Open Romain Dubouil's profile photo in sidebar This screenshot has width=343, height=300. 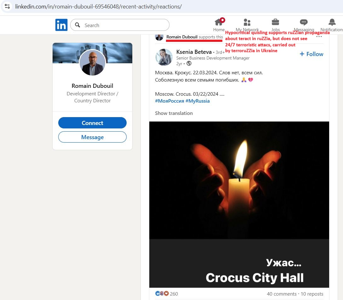pos(92,63)
